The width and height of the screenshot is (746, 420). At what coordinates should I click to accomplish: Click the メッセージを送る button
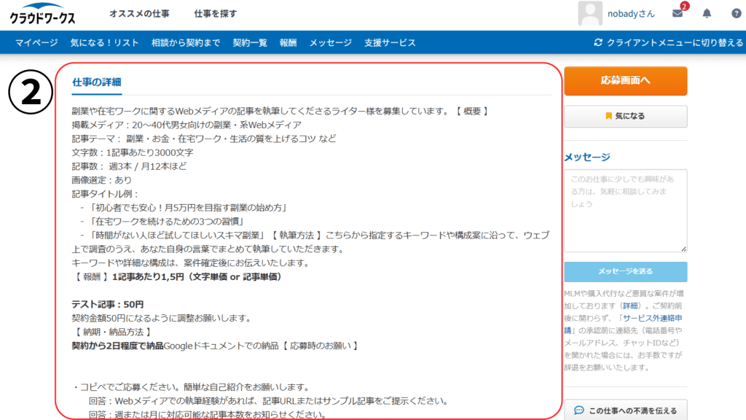[x=625, y=271]
